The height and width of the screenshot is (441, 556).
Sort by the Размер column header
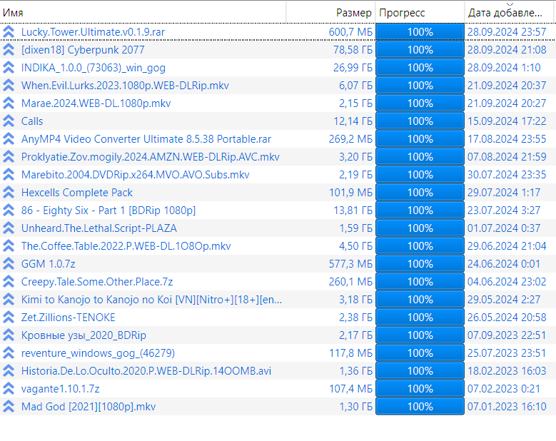pyautogui.click(x=330, y=13)
